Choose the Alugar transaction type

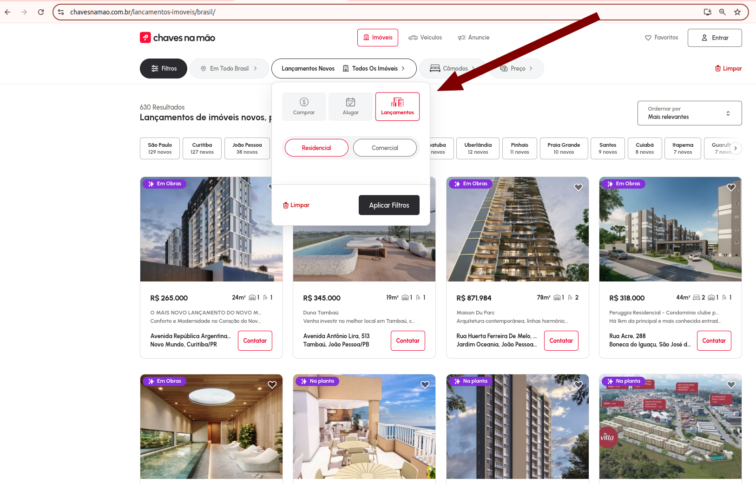point(351,106)
